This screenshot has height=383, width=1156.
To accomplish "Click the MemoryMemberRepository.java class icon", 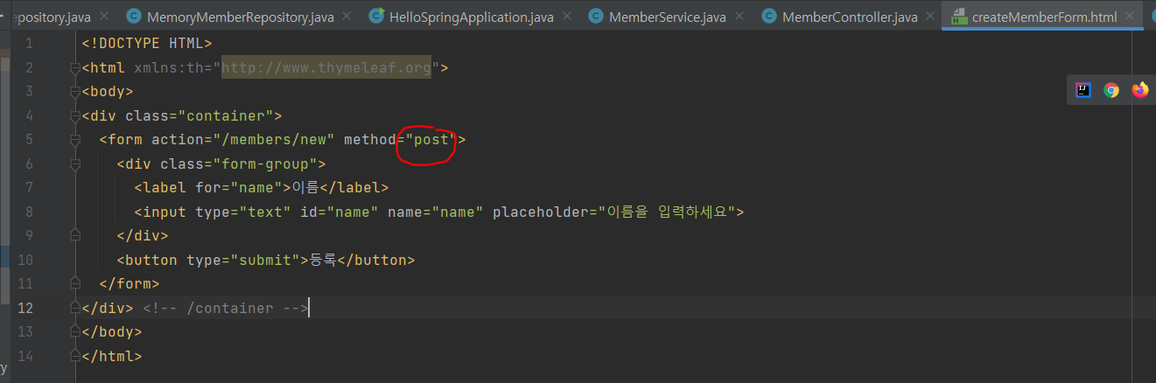I will coord(134,17).
